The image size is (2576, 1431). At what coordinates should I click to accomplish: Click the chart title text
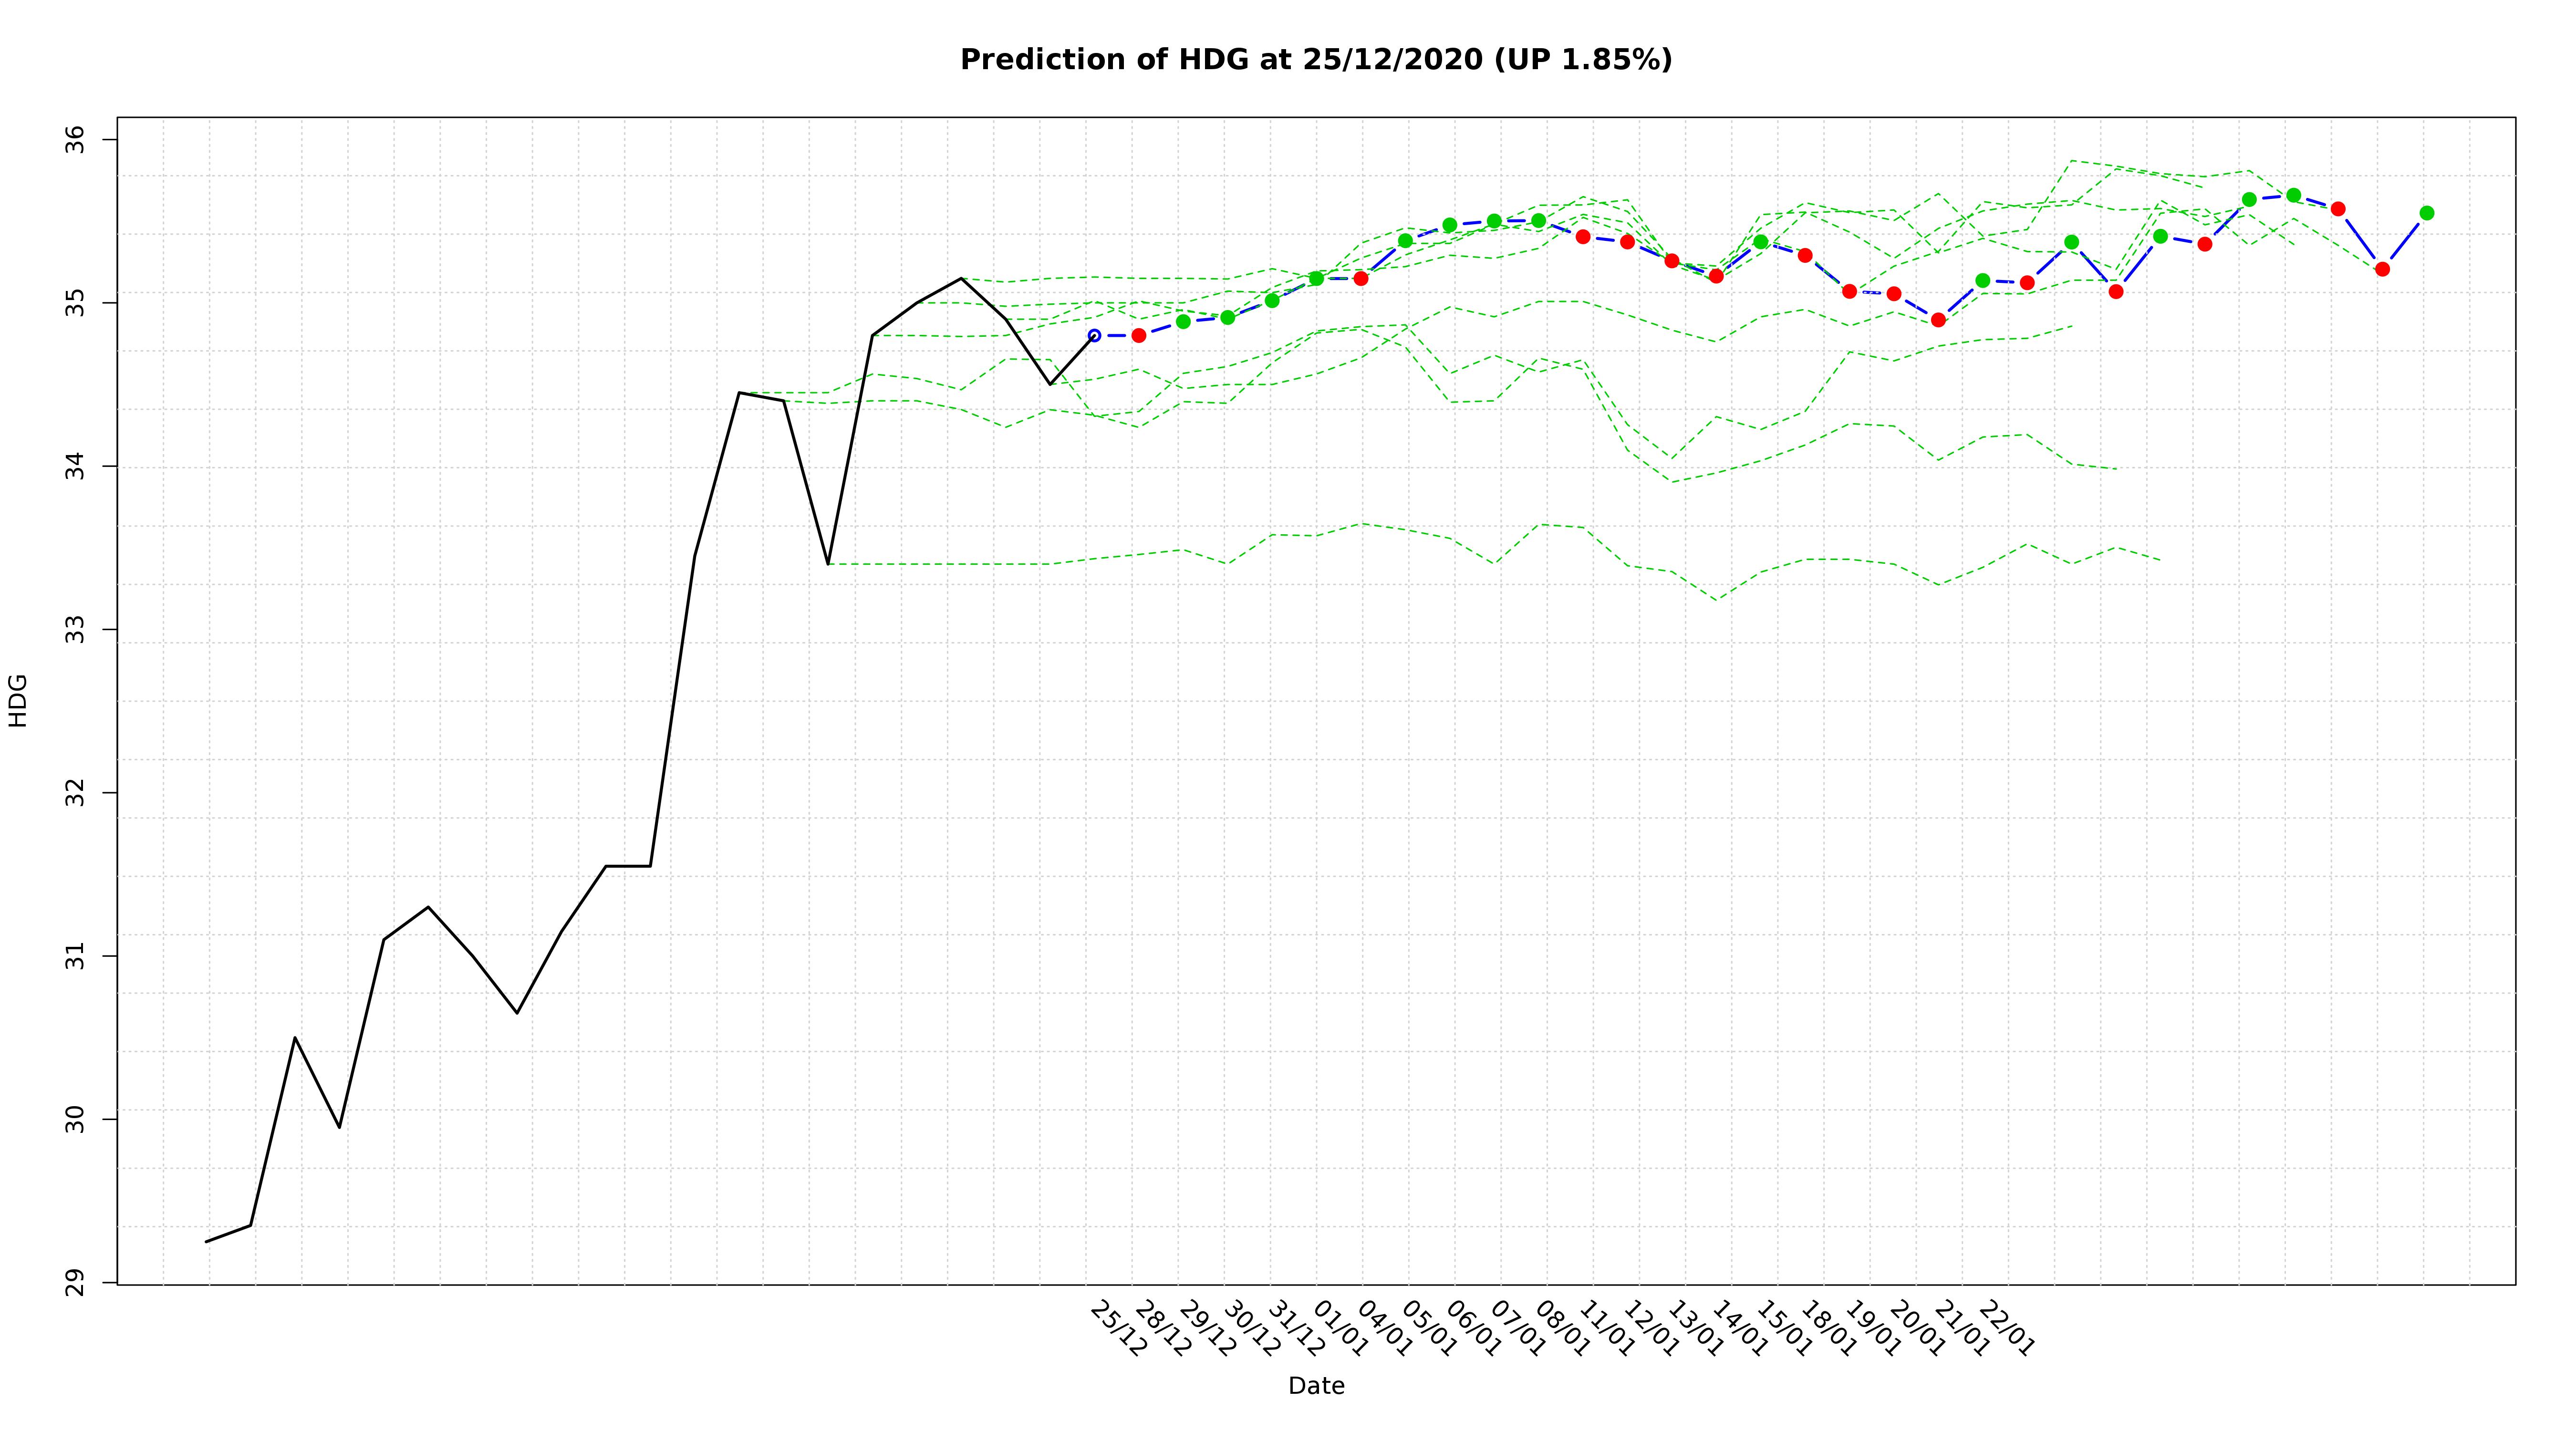pos(1315,60)
